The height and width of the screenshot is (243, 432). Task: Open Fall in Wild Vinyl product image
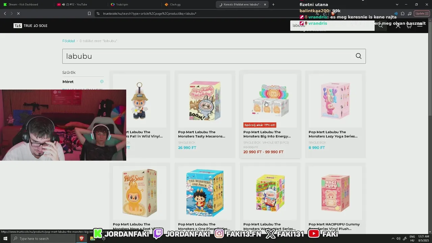pyautogui.click(x=140, y=101)
